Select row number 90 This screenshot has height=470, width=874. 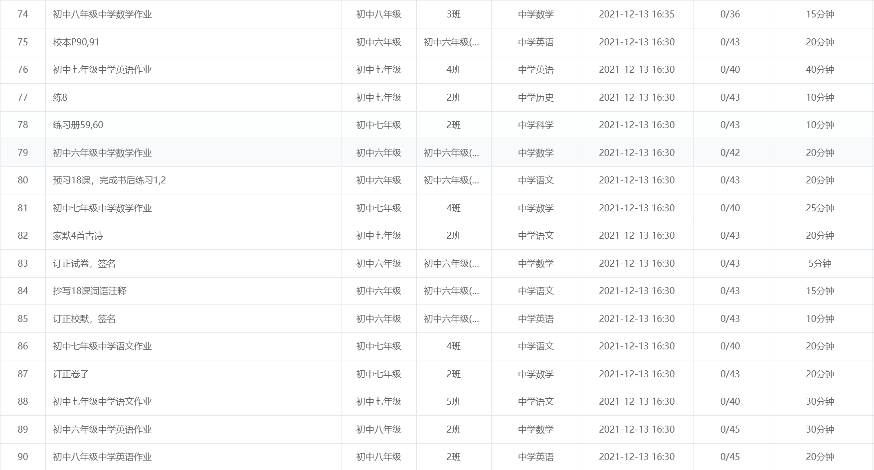[x=23, y=457]
